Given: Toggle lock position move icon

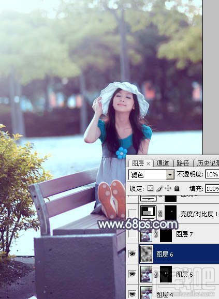Looking at the screenshot, I should (168, 189).
